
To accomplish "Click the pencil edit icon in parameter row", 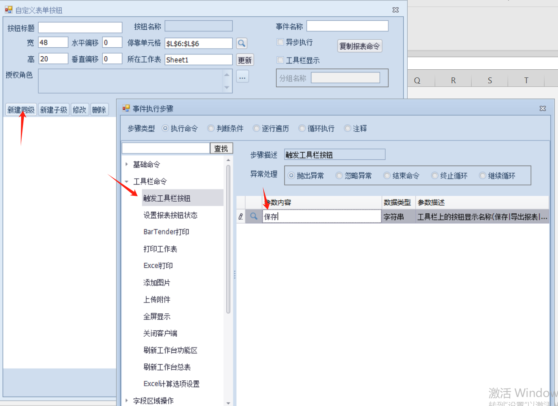I will (x=241, y=217).
